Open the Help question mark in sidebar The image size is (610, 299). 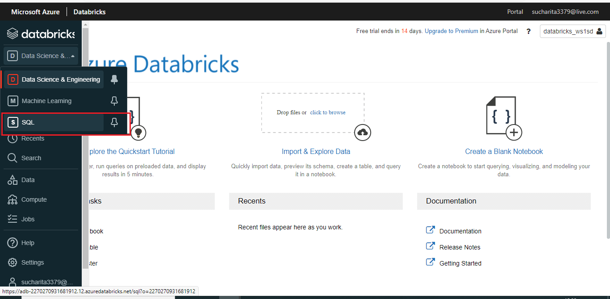pos(13,243)
